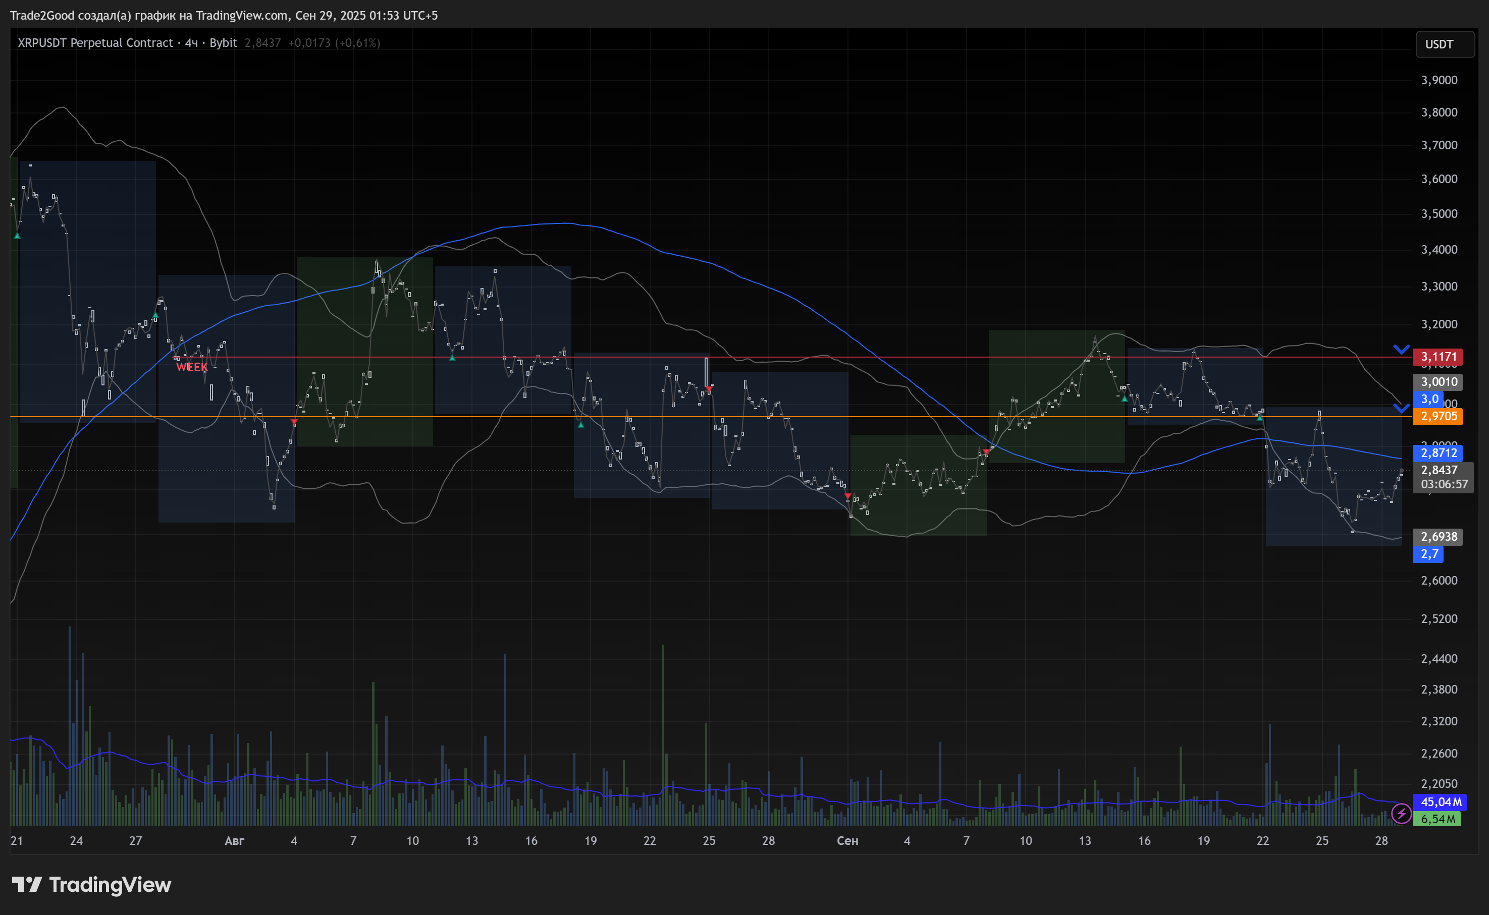Click the XRPUSDT Perpetual Contract symbol title
The image size is (1489, 915).
click(95, 43)
